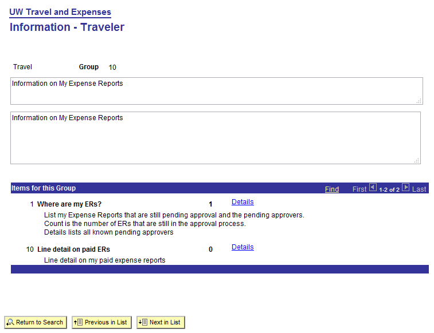Click the larger second Information on My Expense Reports text box
Viewport: 434px width, 333px height.
[216, 138]
